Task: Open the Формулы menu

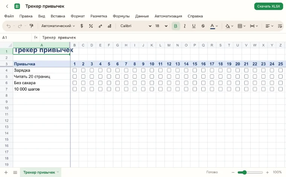Action: tap(121, 16)
